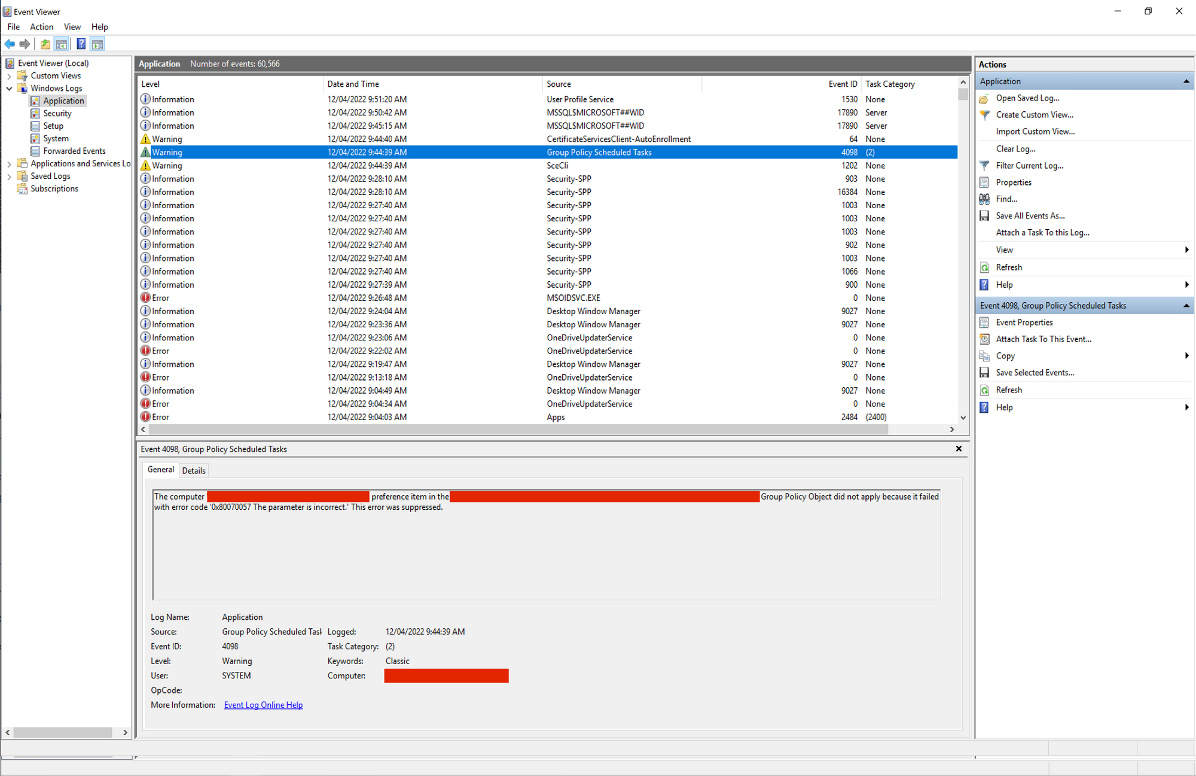Click the Create Custom View funnel icon
The image size is (1196, 776).
984,115
